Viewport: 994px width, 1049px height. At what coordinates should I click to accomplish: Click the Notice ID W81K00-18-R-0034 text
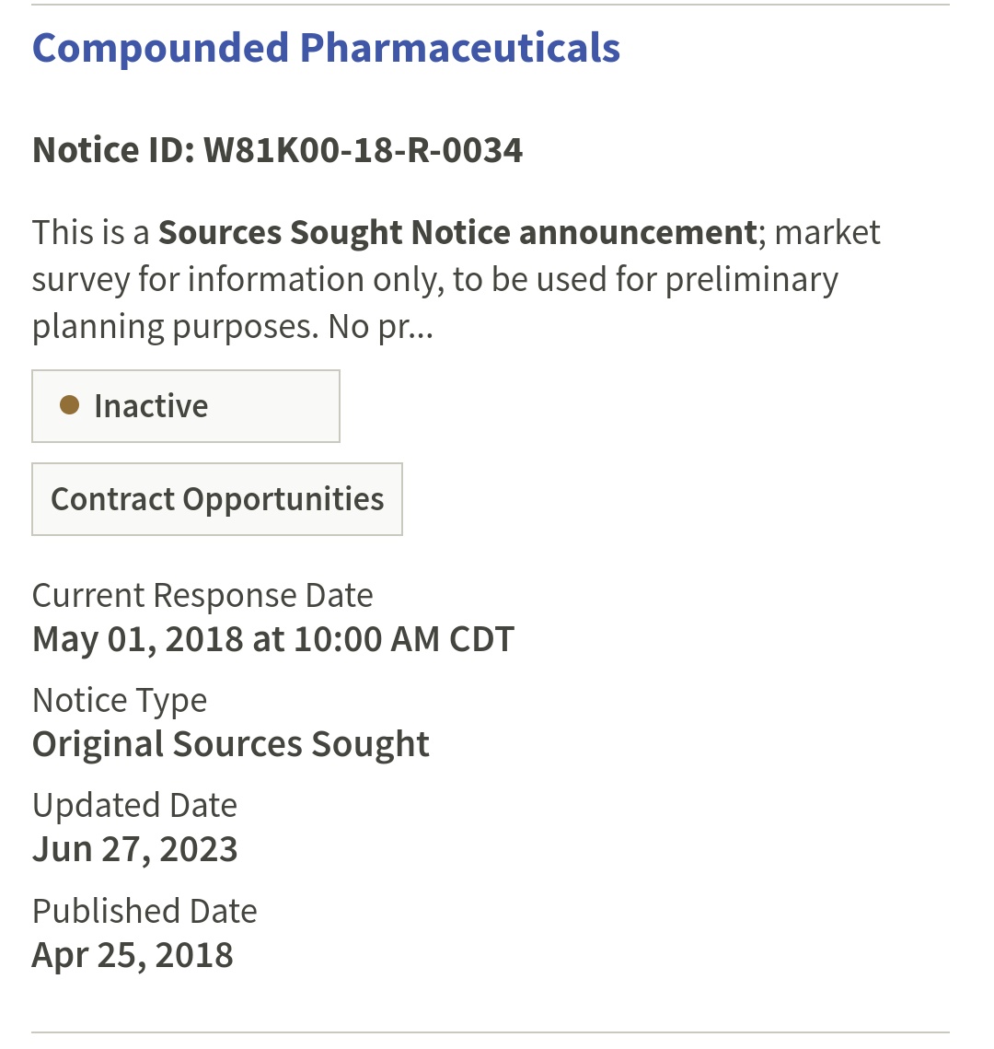277,150
